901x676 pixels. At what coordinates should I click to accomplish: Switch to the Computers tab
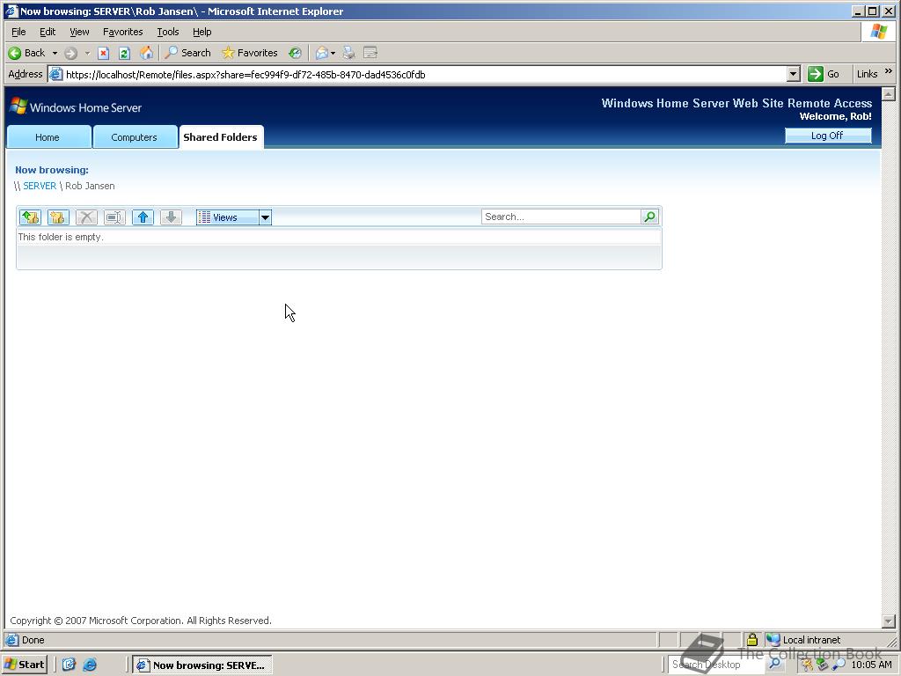[135, 137]
